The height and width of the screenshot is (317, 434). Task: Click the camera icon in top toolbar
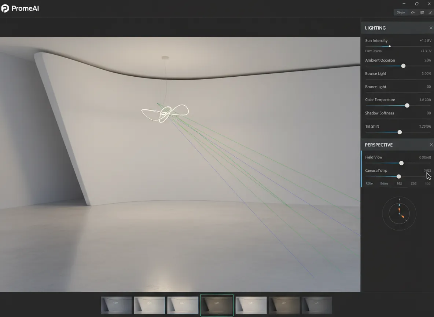coord(413,12)
